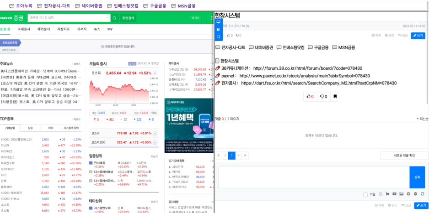Select the MYSTOCK tab
Image resolution: width=429 pixels, height=213 pixels.
(x=9, y=50)
